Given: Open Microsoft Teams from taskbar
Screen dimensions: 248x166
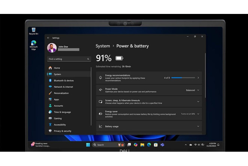Looking at the screenshot, I should (x=162, y=145).
